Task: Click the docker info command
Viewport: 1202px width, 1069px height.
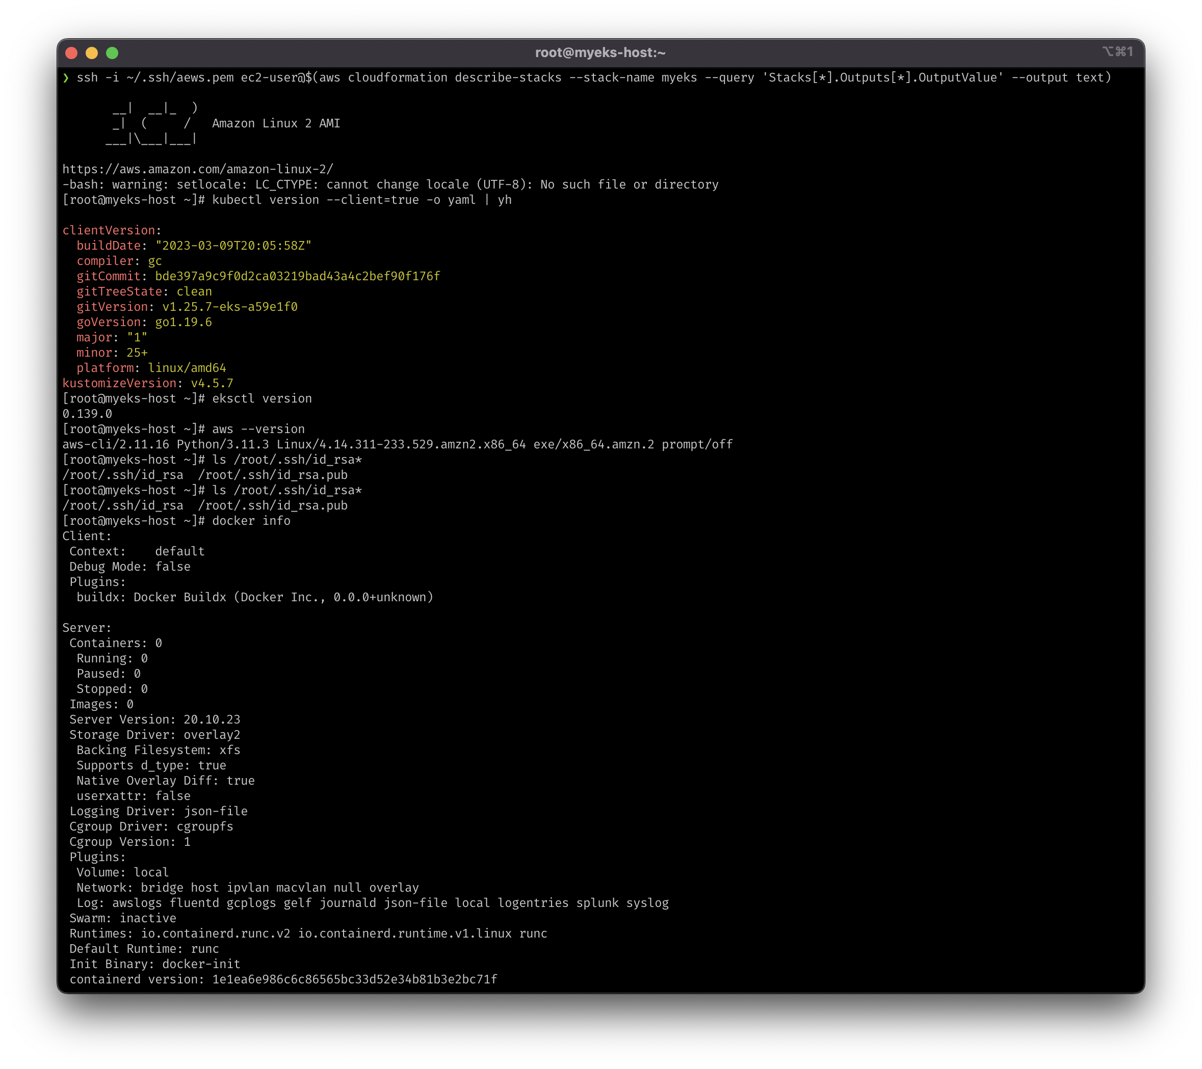Action: [251, 521]
